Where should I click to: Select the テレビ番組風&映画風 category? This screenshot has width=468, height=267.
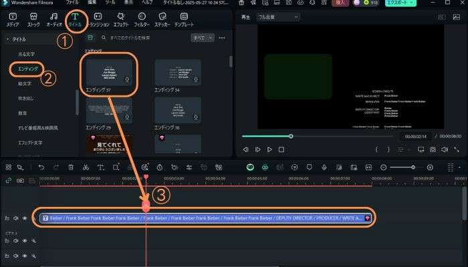pyautogui.click(x=38, y=128)
